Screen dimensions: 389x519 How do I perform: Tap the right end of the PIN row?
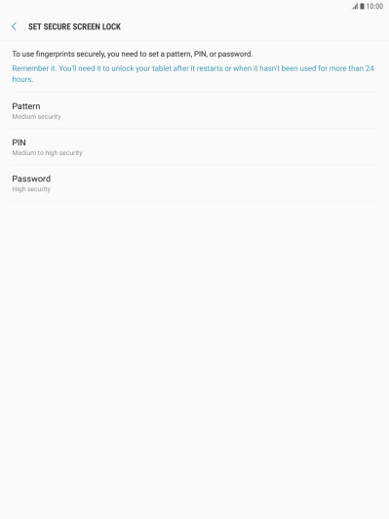(364, 146)
